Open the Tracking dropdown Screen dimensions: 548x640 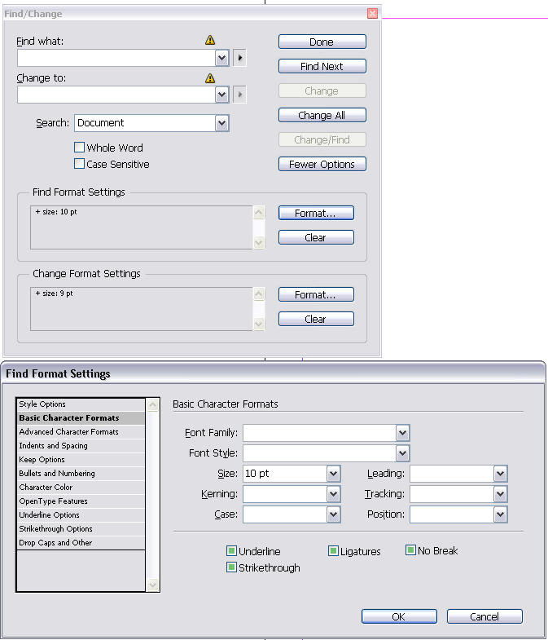point(500,494)
